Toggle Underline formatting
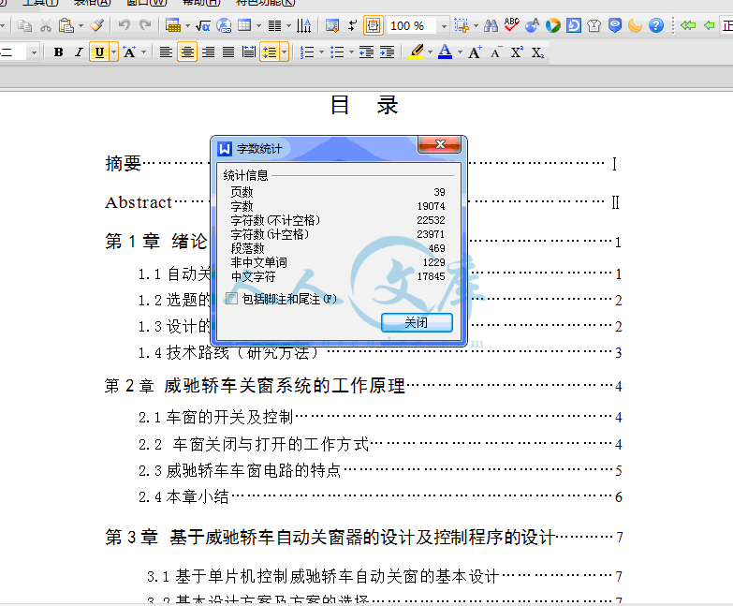The width and height of the screenshot is (733, 606). (x=99, y=52)
